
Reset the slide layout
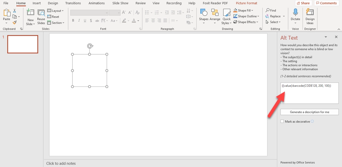53,17
